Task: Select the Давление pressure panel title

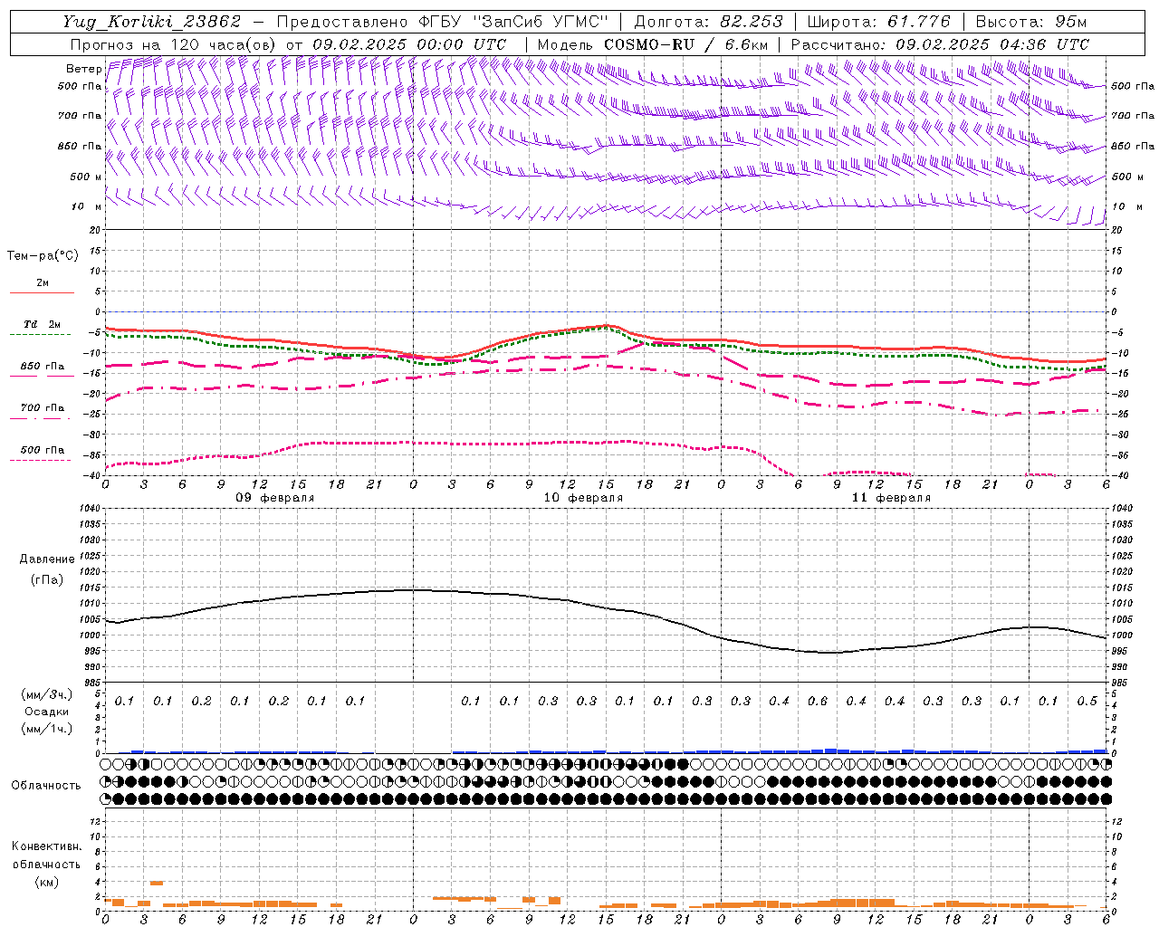Action: (x=47, y=559)
